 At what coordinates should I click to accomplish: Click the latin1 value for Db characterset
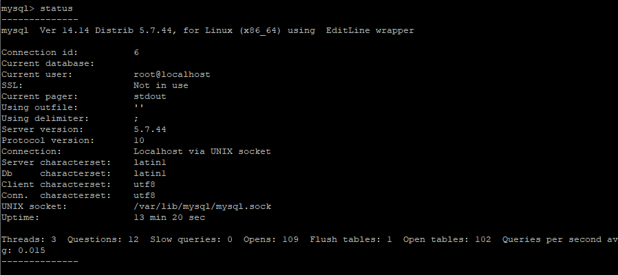click(x=149, y=173)
